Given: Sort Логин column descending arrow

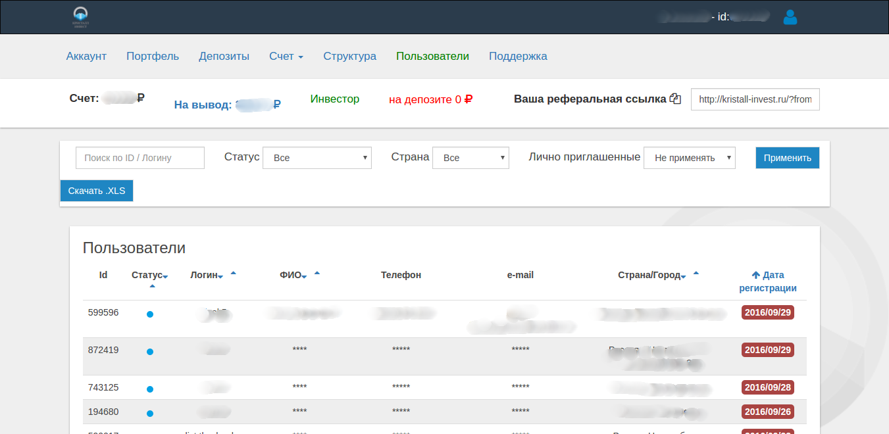Looking at the screenshot, I should coord(220,277).
